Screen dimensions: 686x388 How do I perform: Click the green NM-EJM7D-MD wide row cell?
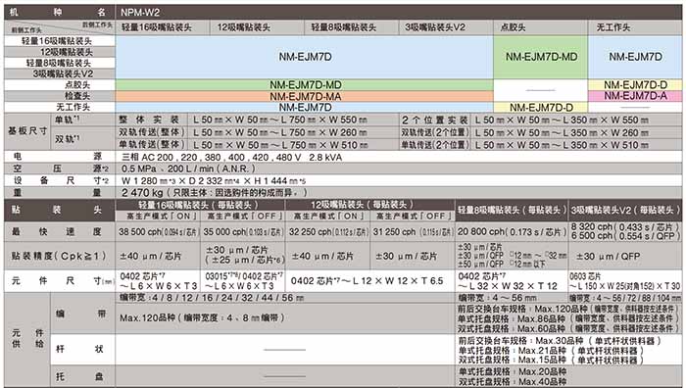pyautogui.click(x=305, y=85)
